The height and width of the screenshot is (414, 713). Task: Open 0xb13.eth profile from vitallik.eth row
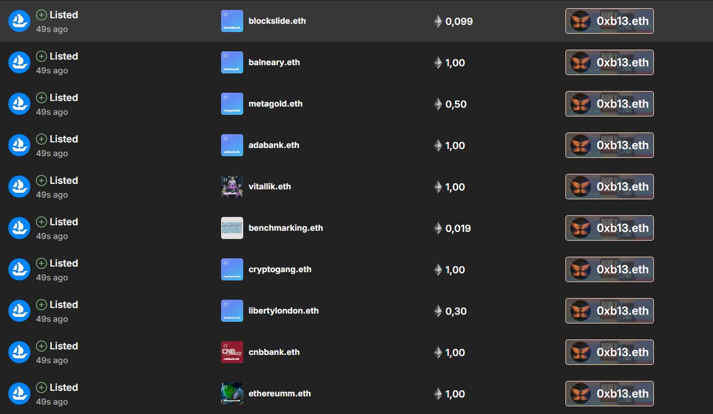(610, 187)
